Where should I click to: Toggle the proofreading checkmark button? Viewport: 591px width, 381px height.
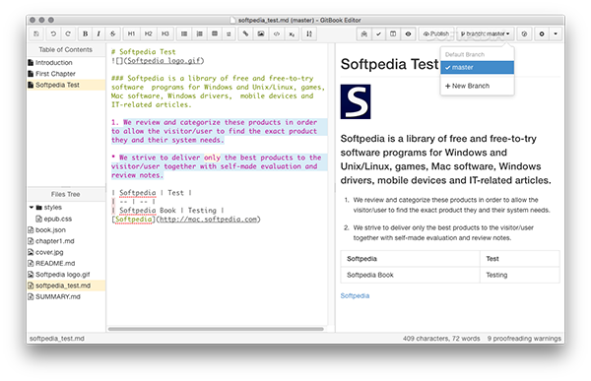378,33
